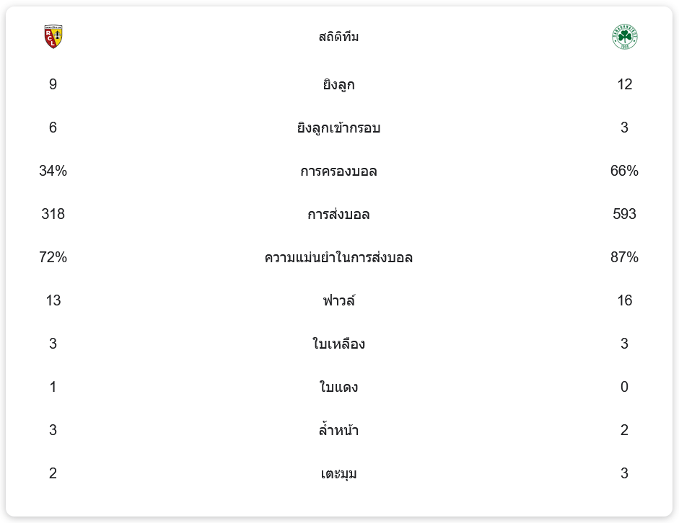Select the 593 passes value

(x=624, y=214)
